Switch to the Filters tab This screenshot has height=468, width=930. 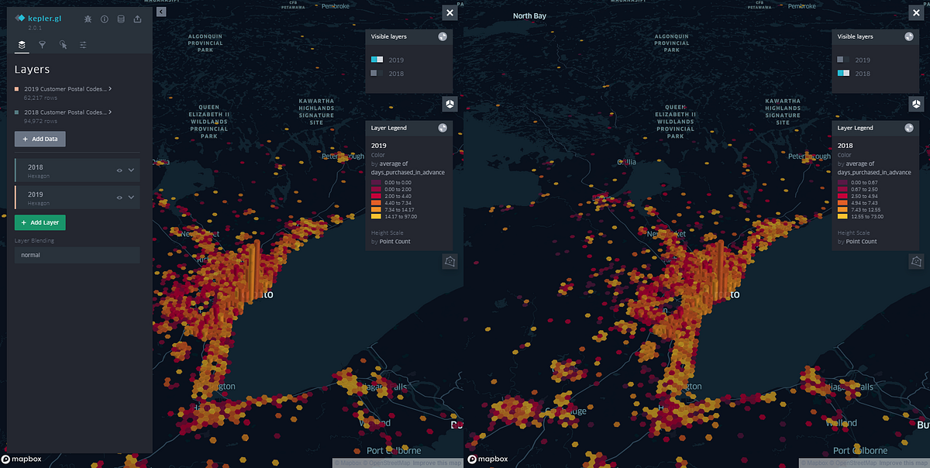43,45
